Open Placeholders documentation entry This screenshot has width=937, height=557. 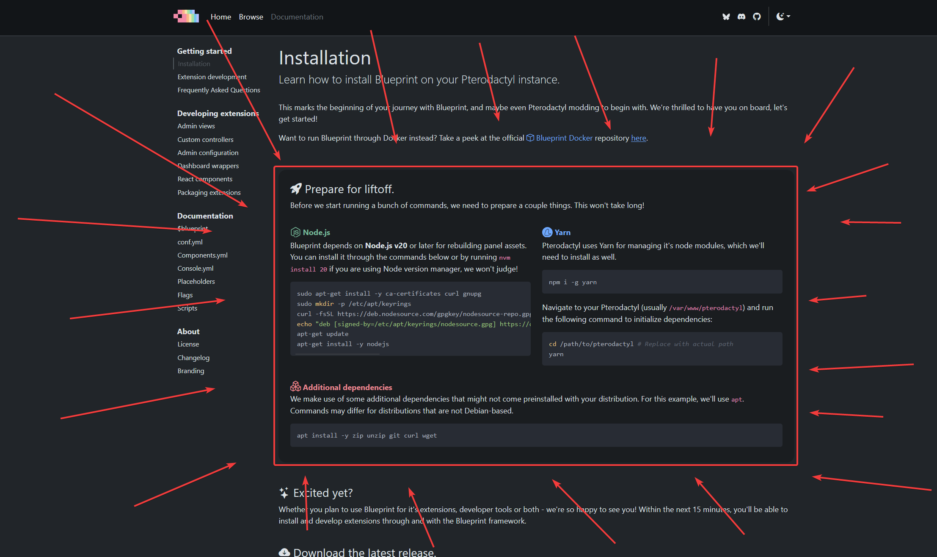click(x=196, y=281)
